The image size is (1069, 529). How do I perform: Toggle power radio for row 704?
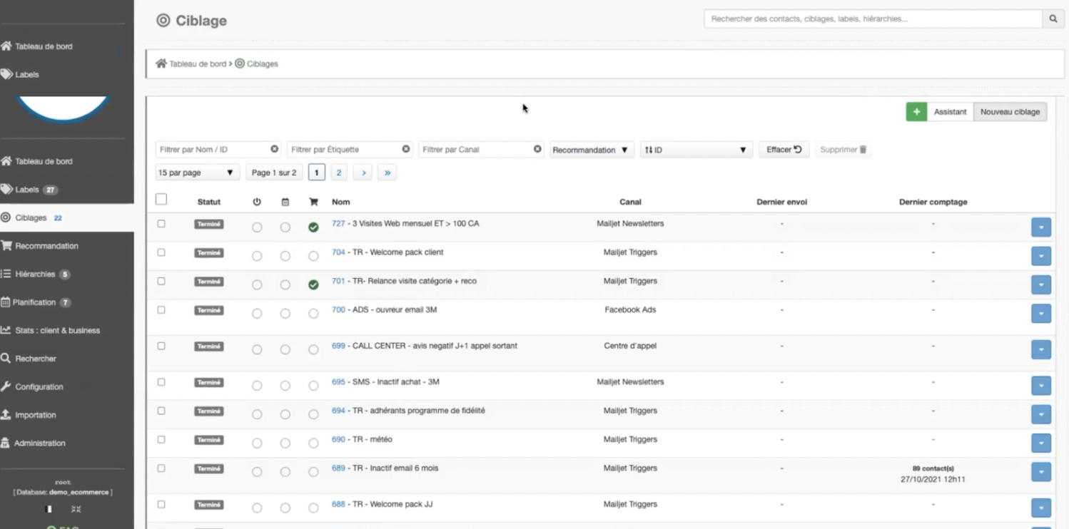[257, 256]
